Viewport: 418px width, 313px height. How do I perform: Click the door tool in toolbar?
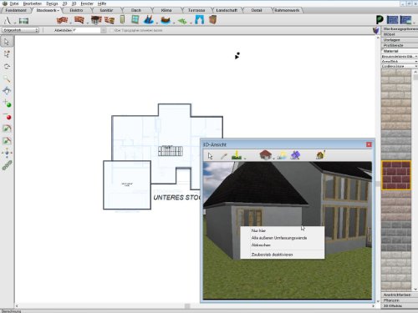[x=122, y=20]
